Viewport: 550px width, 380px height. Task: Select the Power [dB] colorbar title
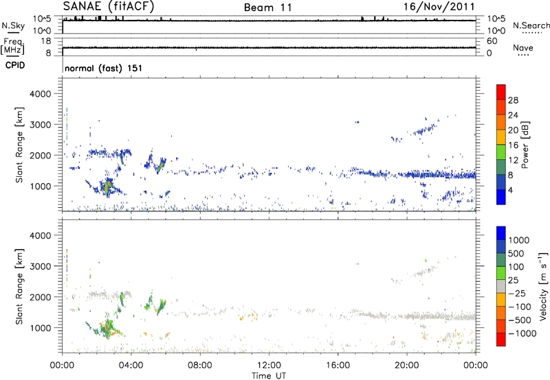pyautogui.click(x=525, y=145)
